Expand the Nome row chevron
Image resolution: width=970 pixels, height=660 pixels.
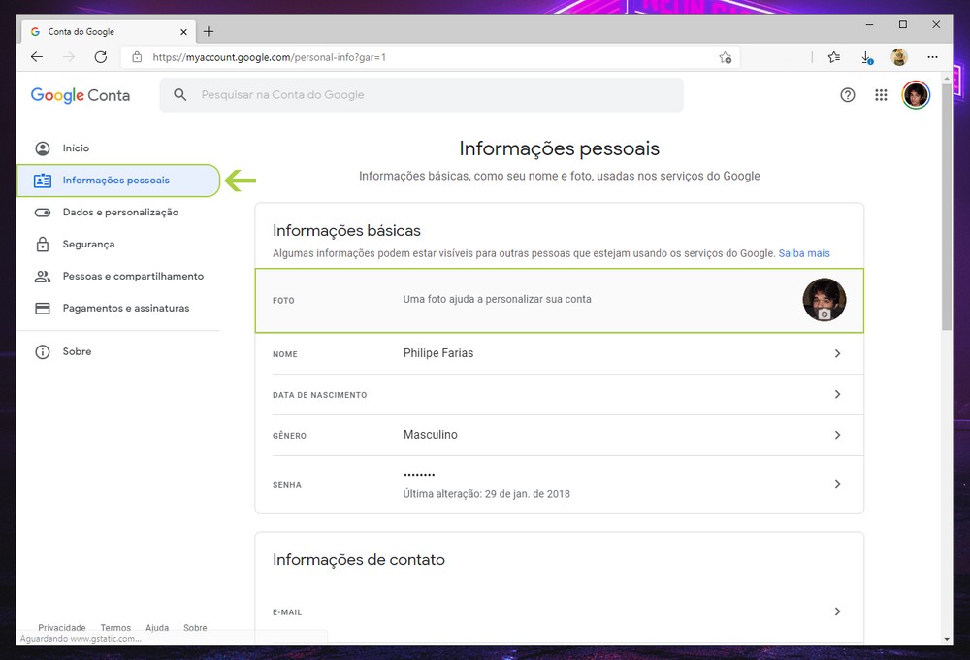click(837, 354)
